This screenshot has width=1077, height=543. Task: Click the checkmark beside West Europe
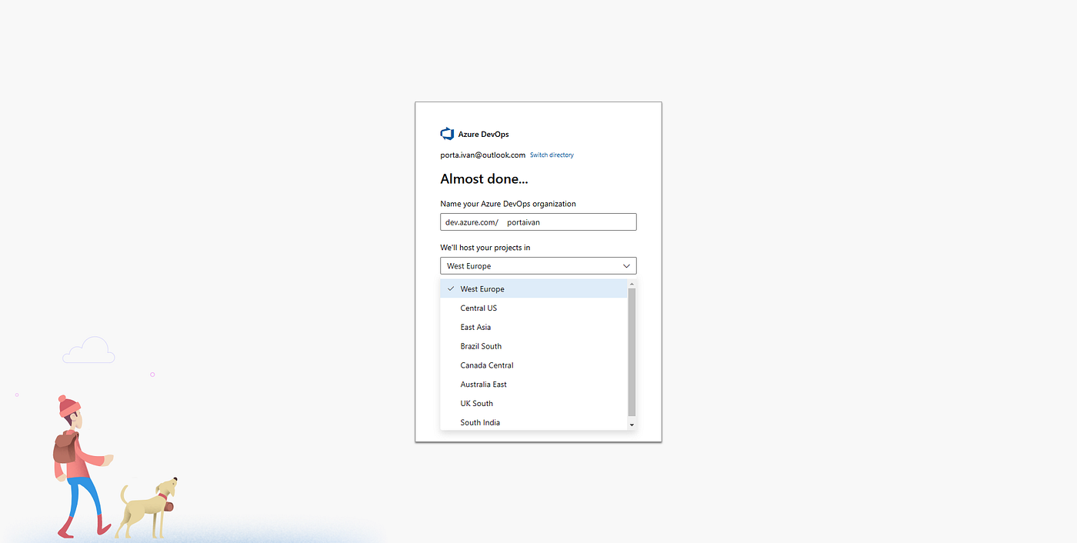coord(450,288)
